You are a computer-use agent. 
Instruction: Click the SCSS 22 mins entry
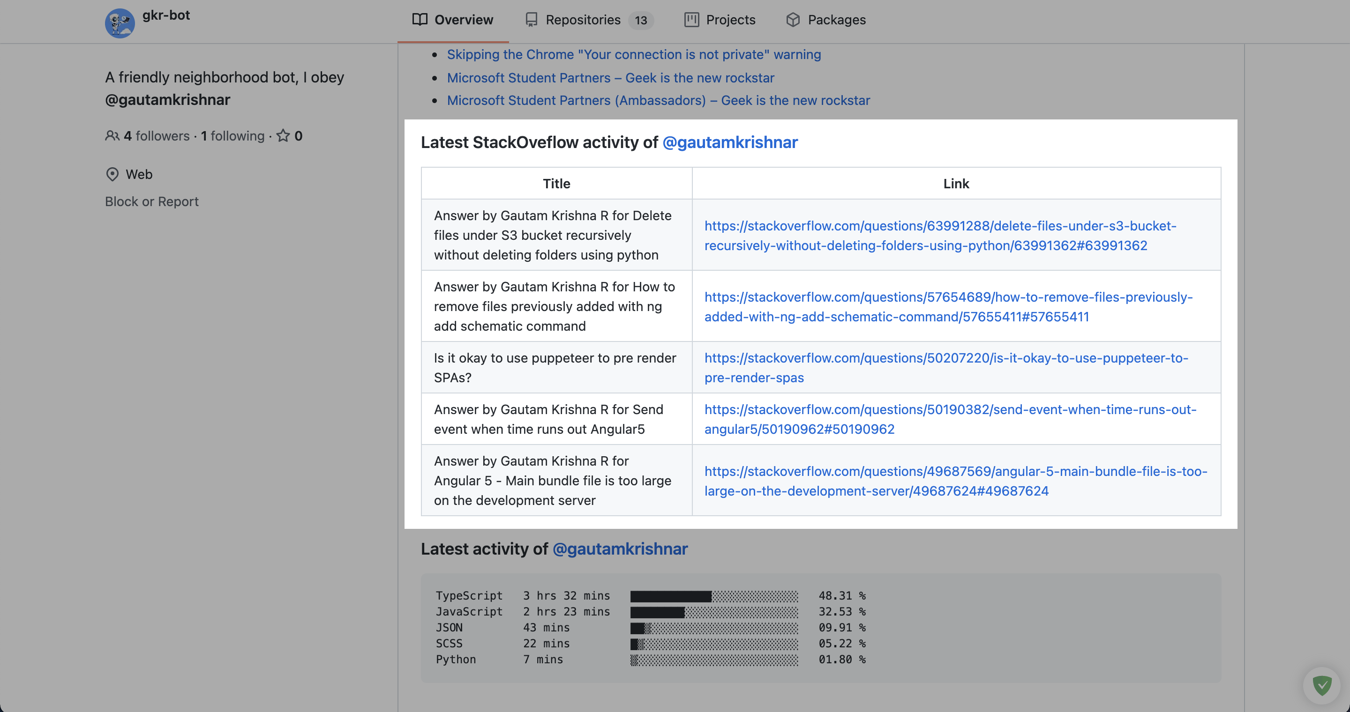click(x=502, y=644)
